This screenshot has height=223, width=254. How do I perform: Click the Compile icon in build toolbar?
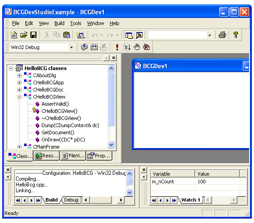[84, 47]
